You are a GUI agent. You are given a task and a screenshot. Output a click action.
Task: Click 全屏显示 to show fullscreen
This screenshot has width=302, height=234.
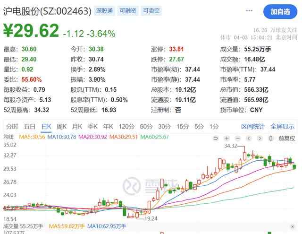(x=282, y=126)
